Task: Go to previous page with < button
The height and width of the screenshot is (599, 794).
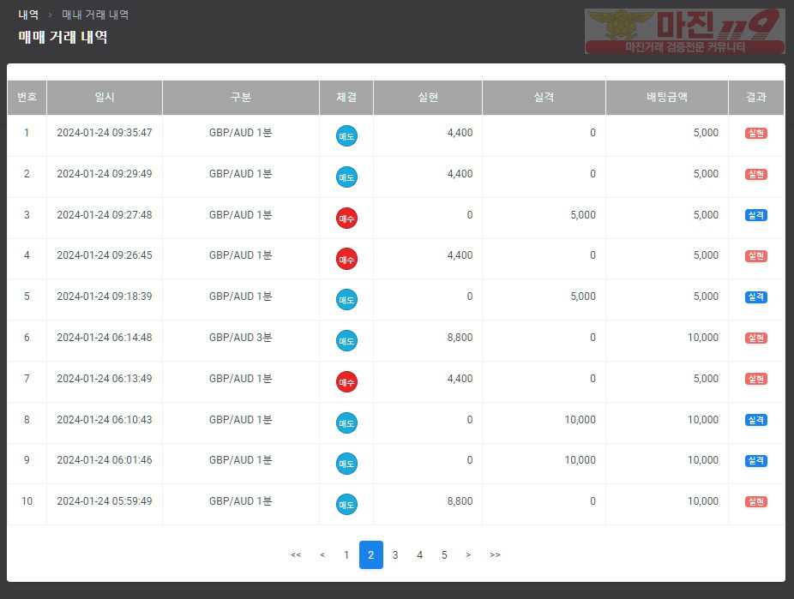Action: (322, 555)
